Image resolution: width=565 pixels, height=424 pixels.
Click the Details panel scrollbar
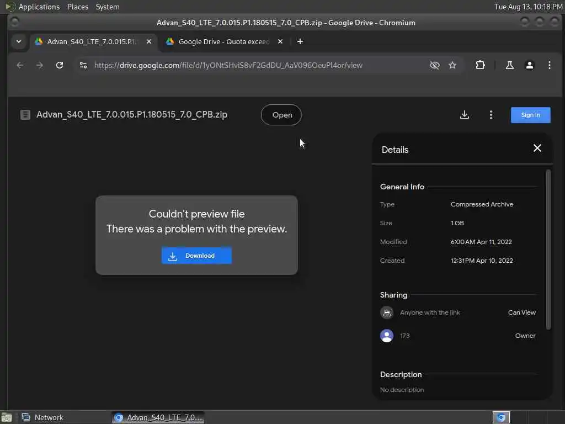pos(548,250)
